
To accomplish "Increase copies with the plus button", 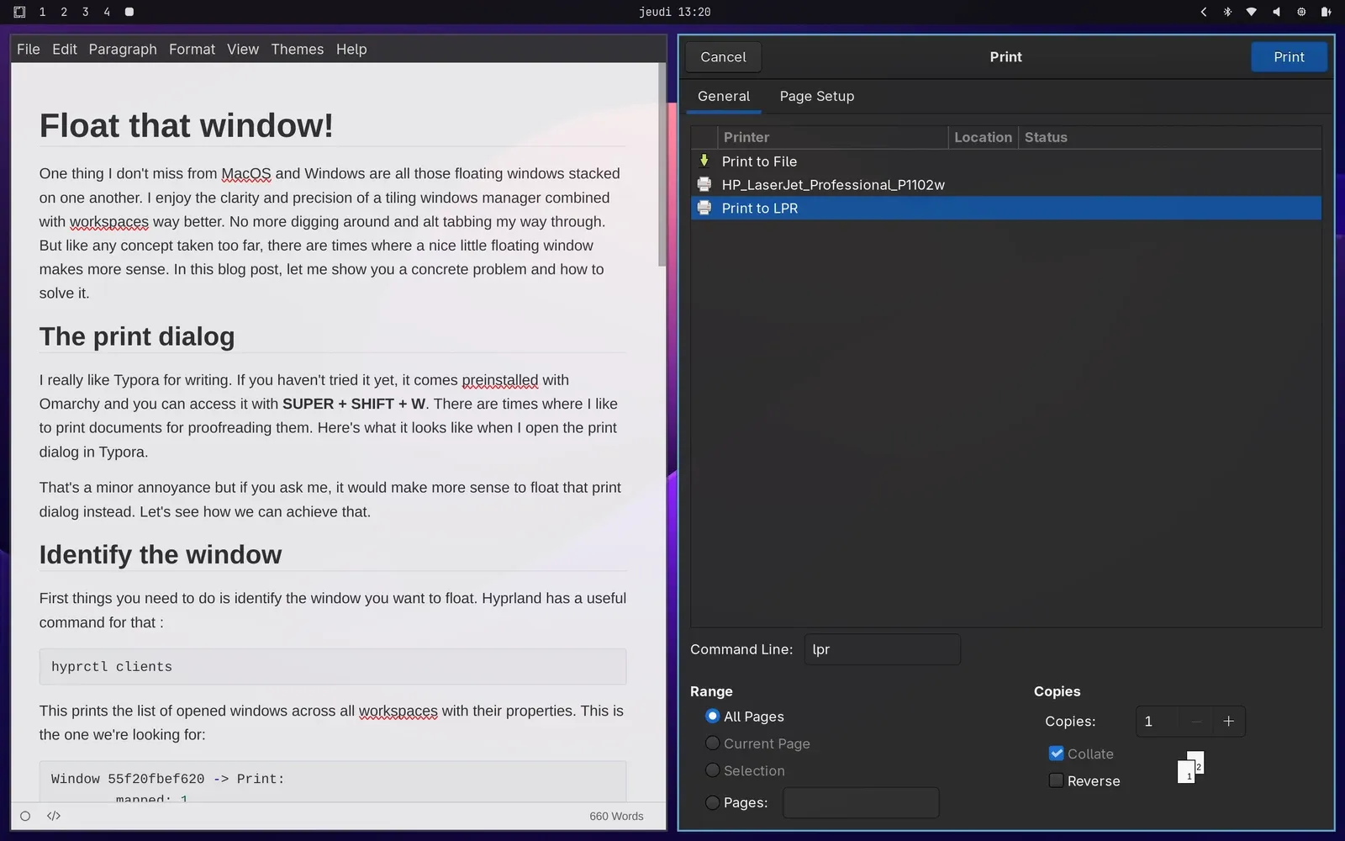I will tap(1228, 721).
